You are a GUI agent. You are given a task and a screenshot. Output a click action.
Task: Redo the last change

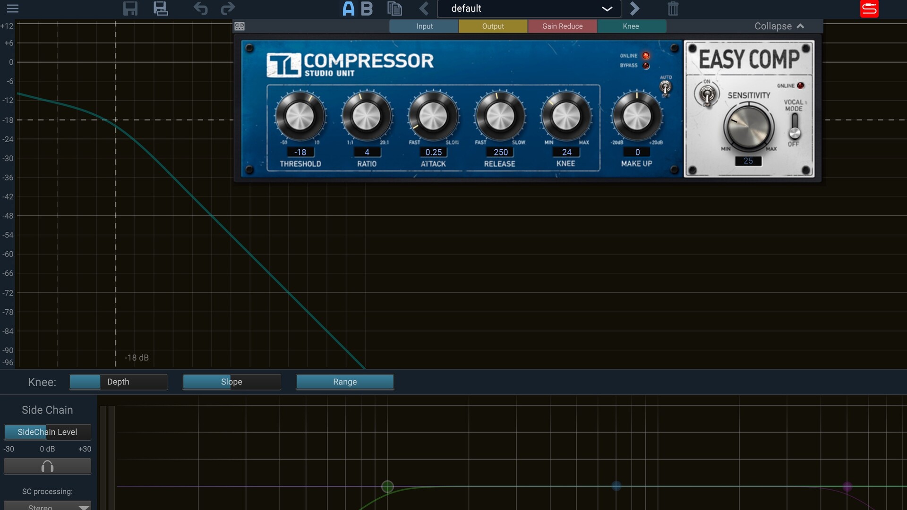tap(228, 8)
